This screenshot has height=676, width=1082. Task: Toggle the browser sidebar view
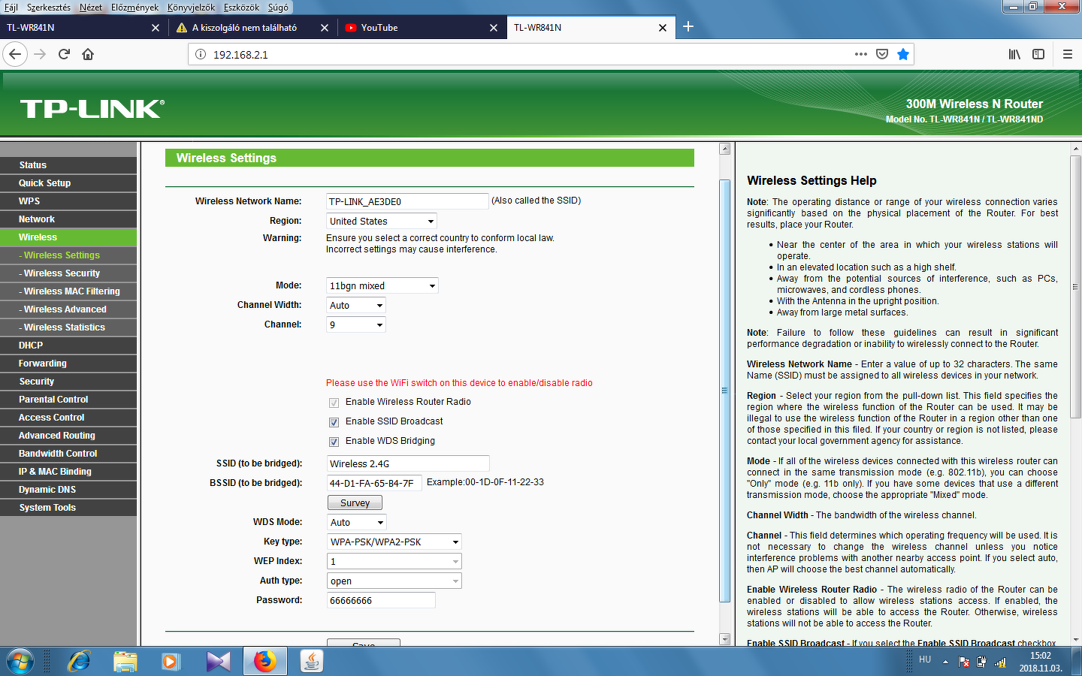(x=1038, y=54)
